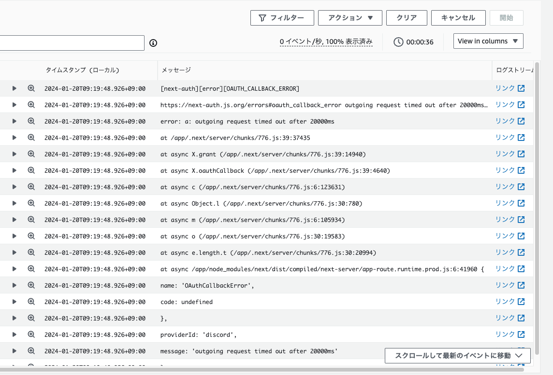Click magnifier icon for 'message: outgoing request' row
The image size is (553, 375).
(x=31, y=351)
